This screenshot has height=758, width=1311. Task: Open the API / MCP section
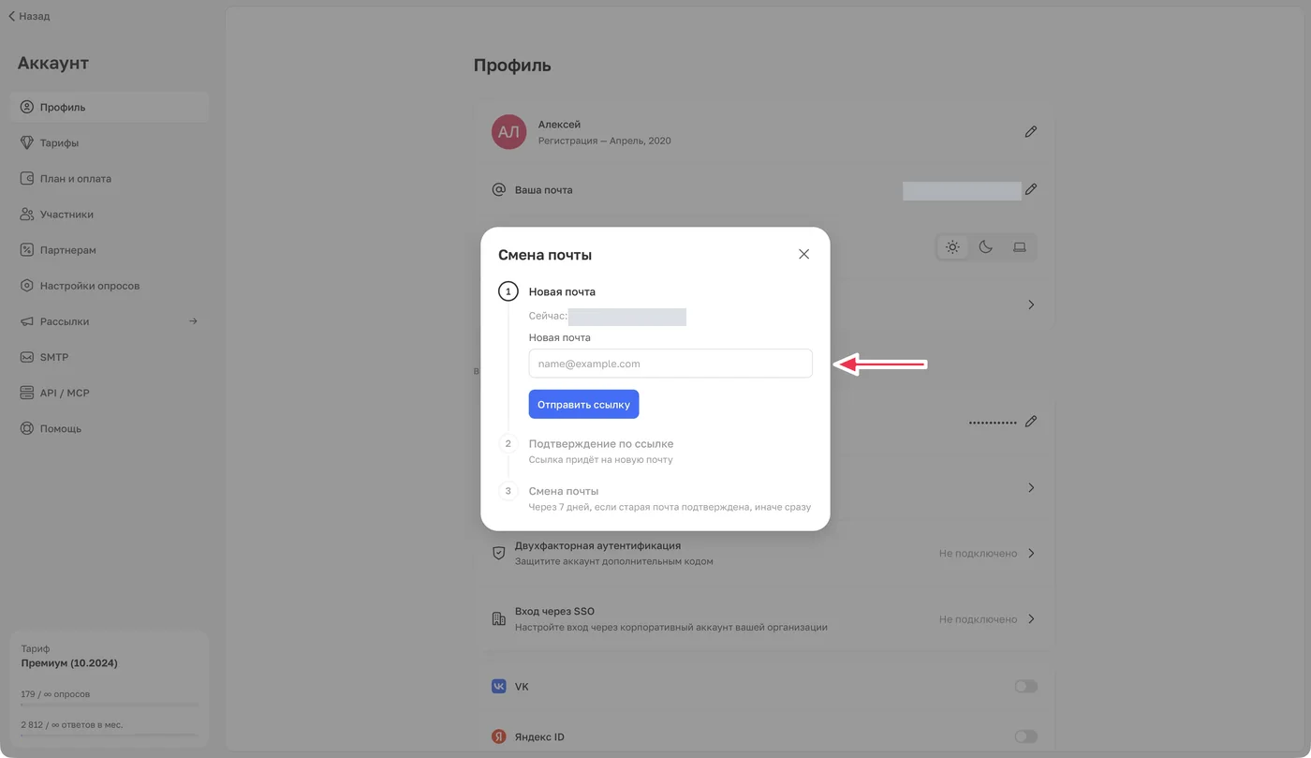tap(110, 393)
